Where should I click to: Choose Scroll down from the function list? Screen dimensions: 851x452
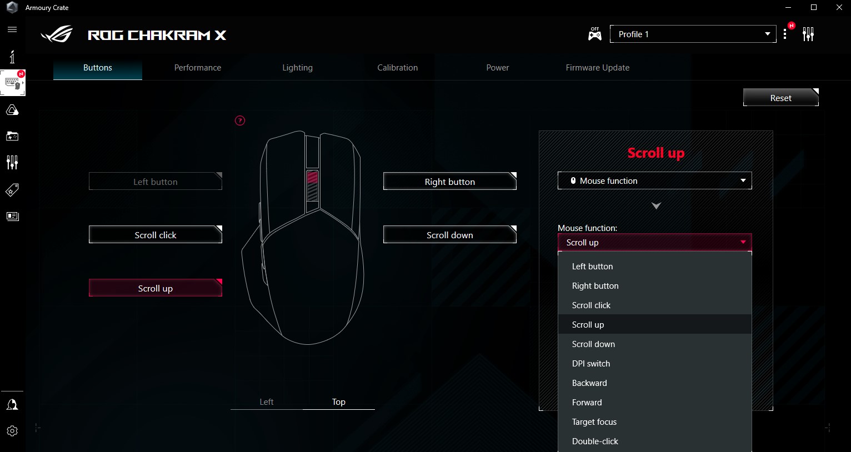655,344
